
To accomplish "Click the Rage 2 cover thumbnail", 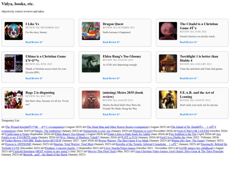I will pyautogui.click(x=14, y=100).
